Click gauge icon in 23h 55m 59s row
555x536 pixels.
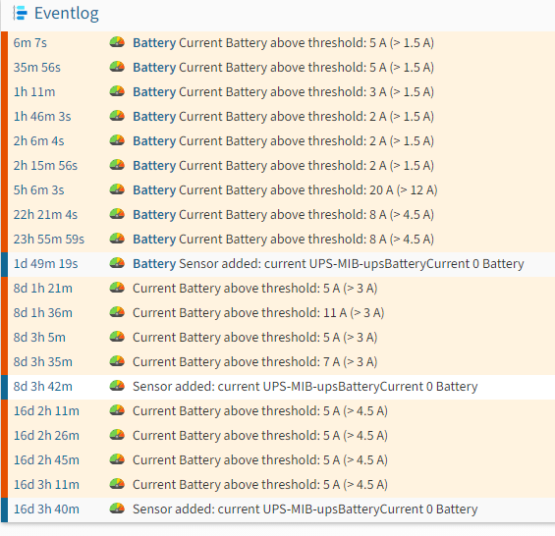click(117, 239)
